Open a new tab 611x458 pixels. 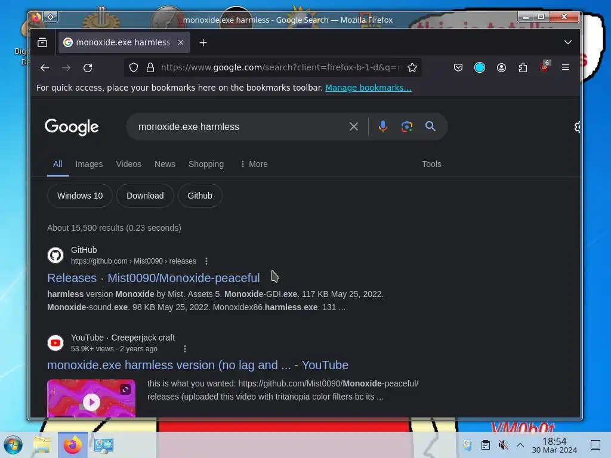(203, 43)
